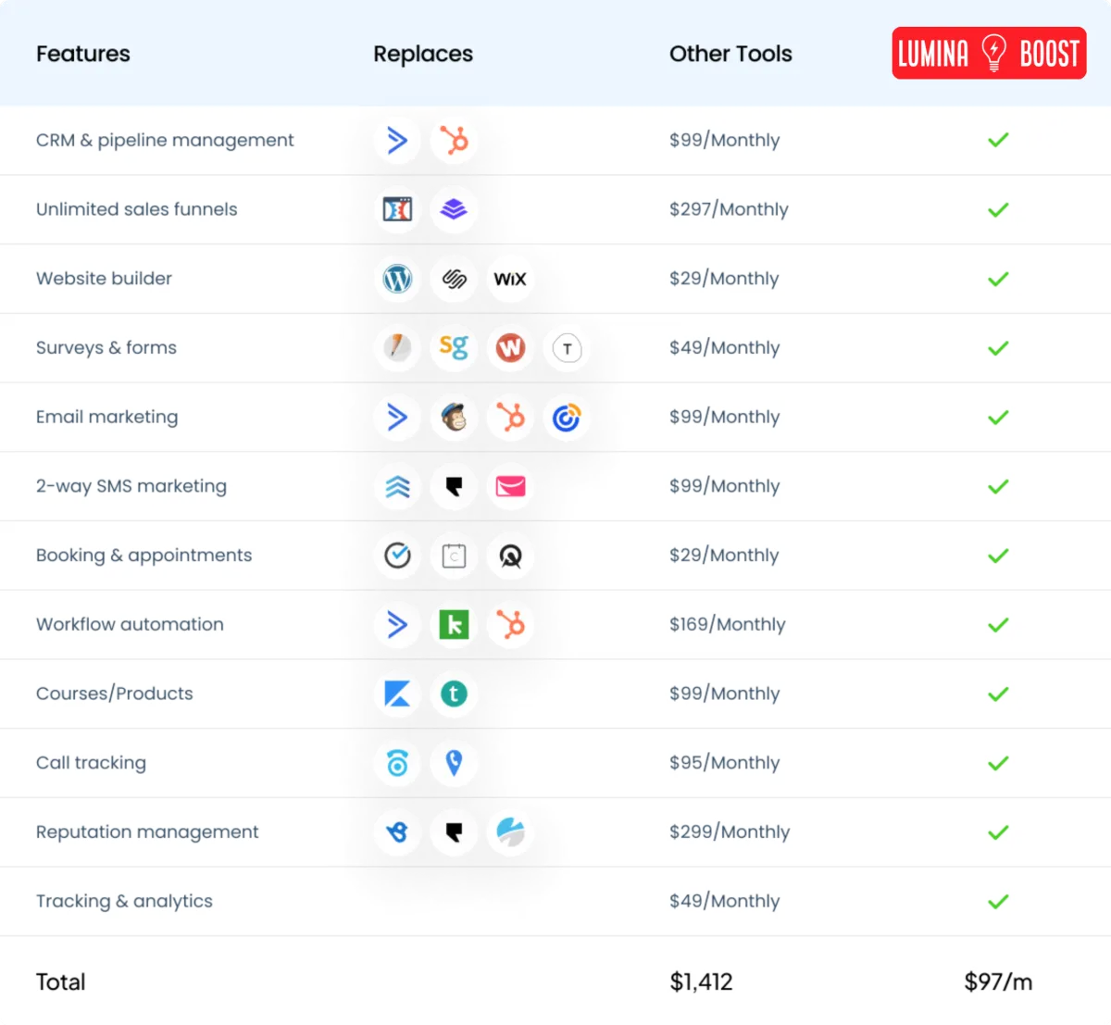Click the $97/m total price

point(998,981)
